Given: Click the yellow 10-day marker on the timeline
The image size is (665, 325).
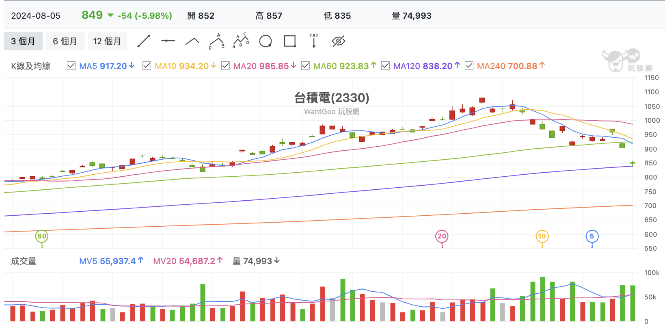Looking at the screenshot, I should click(x=542, y=236).
